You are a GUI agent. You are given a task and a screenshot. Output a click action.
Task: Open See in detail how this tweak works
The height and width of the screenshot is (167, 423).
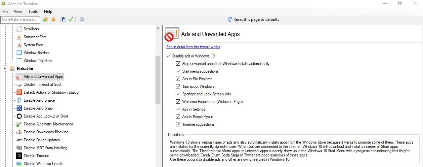pyautogui.click(x=193, y=47)
